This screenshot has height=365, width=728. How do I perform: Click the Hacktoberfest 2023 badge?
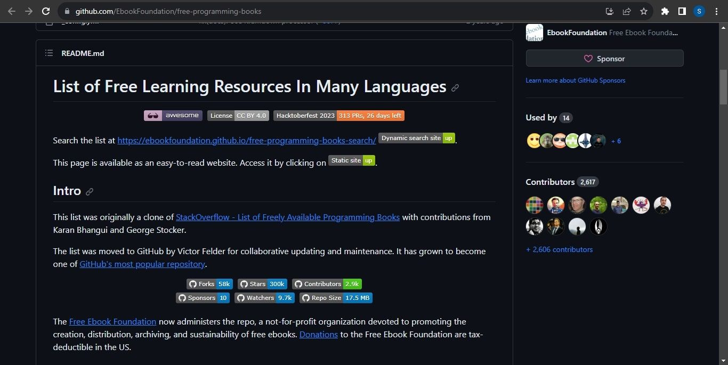338,115
